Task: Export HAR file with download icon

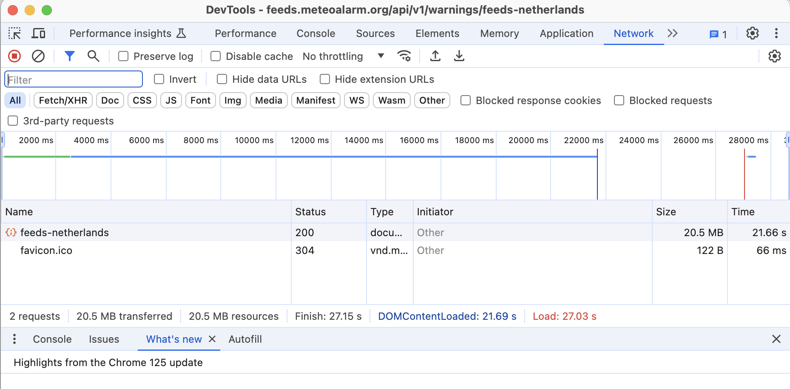Action: point(459,56)
